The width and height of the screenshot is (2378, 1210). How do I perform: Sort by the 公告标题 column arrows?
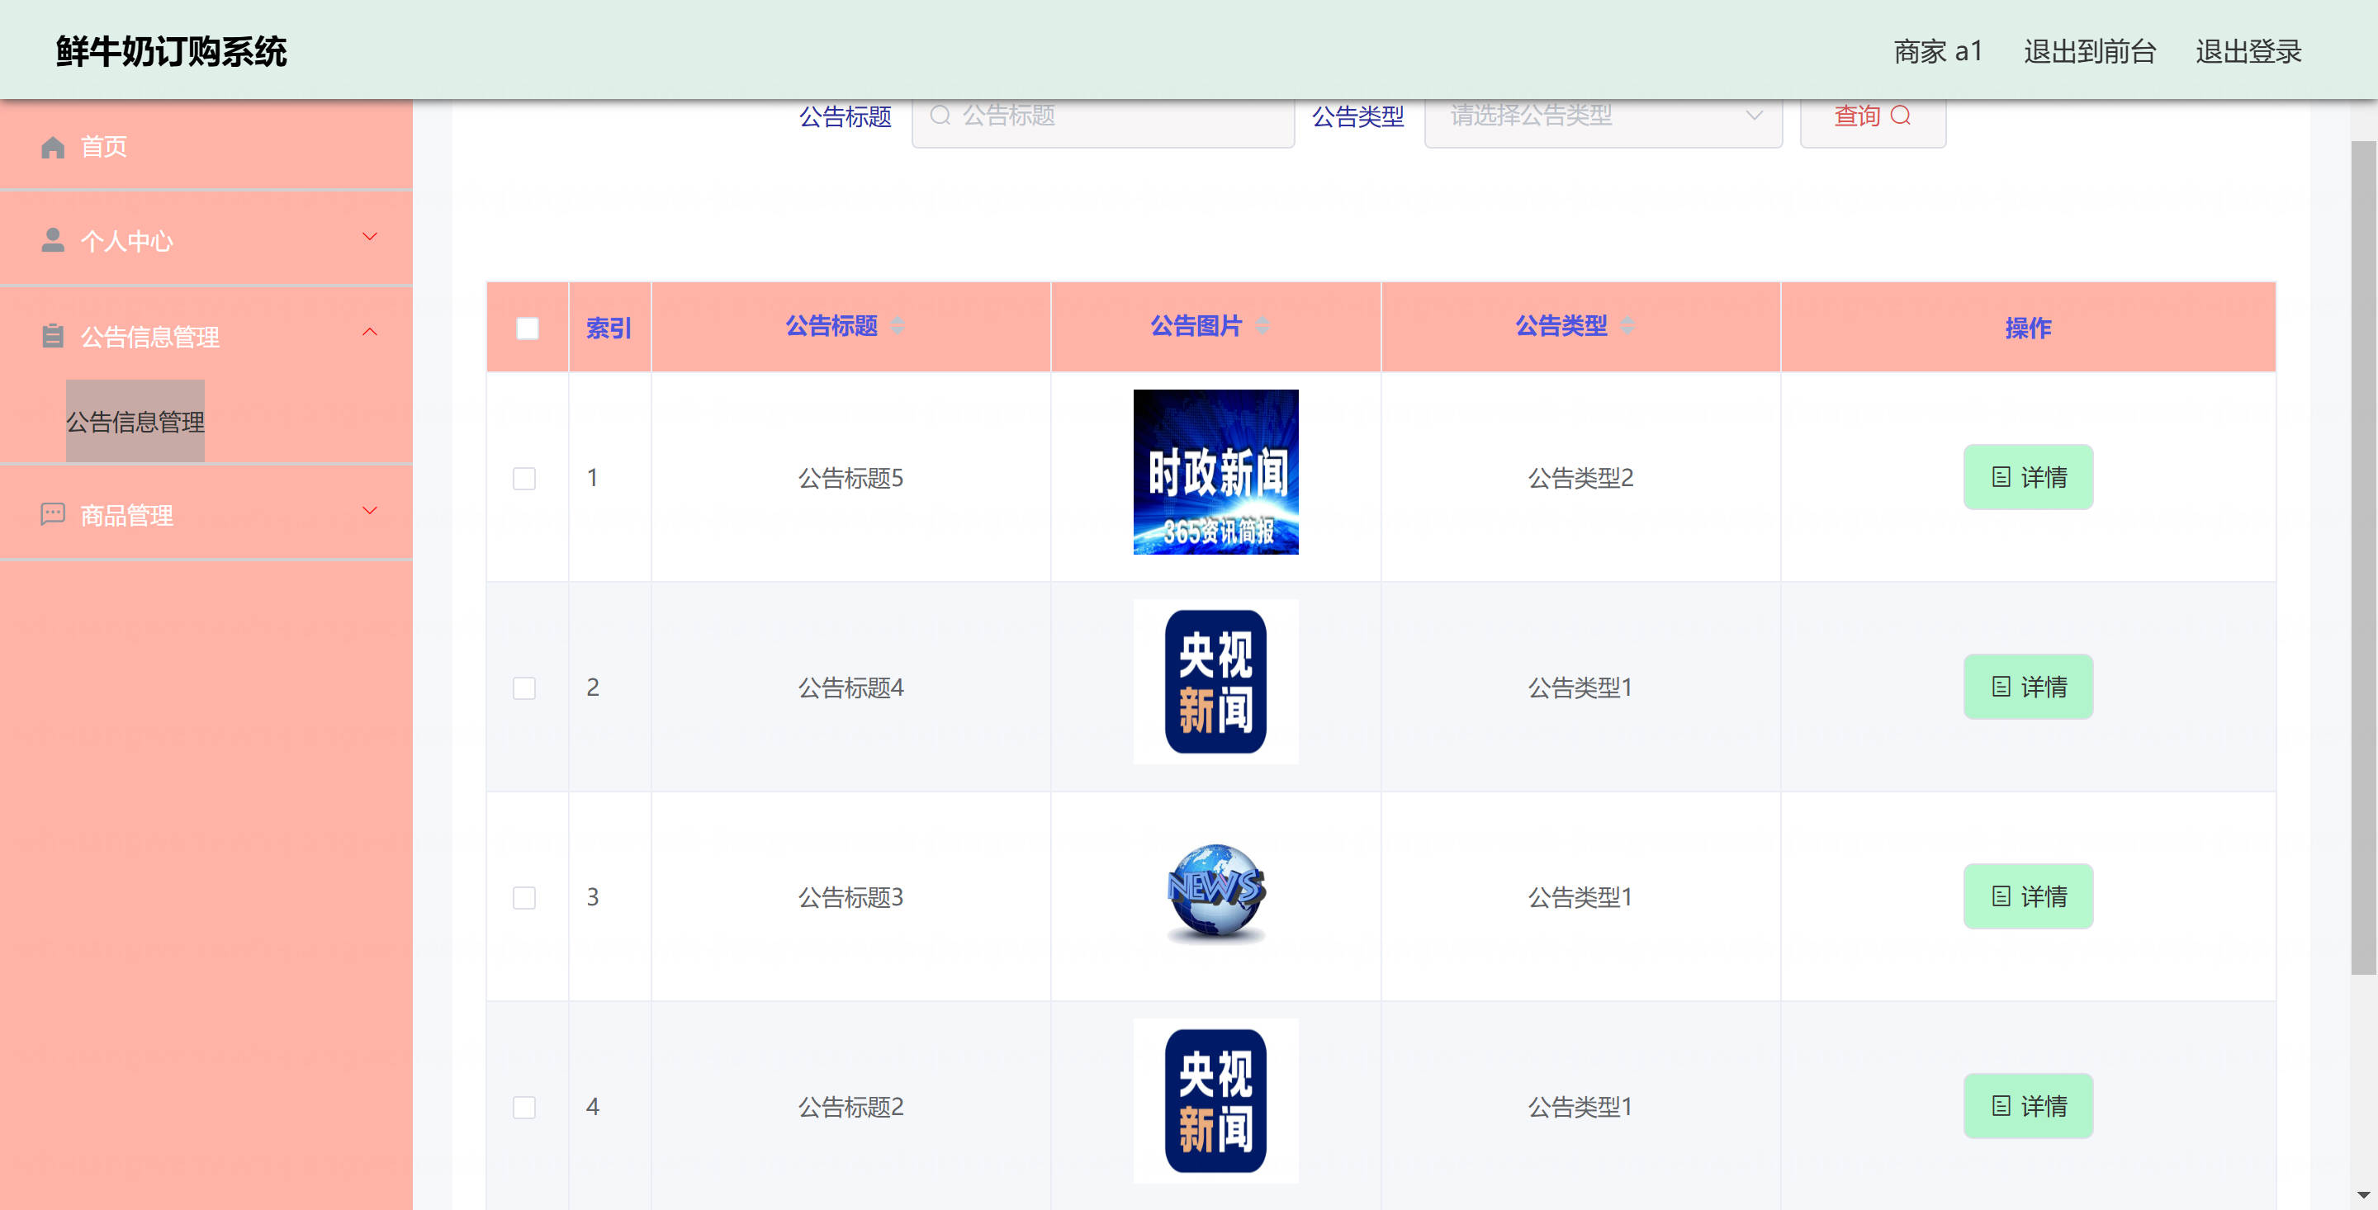tap(898, 326)
